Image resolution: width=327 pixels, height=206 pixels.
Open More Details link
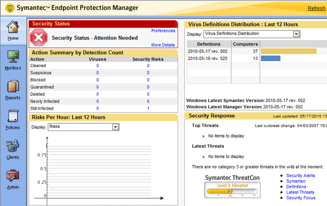tap(163, 45)
